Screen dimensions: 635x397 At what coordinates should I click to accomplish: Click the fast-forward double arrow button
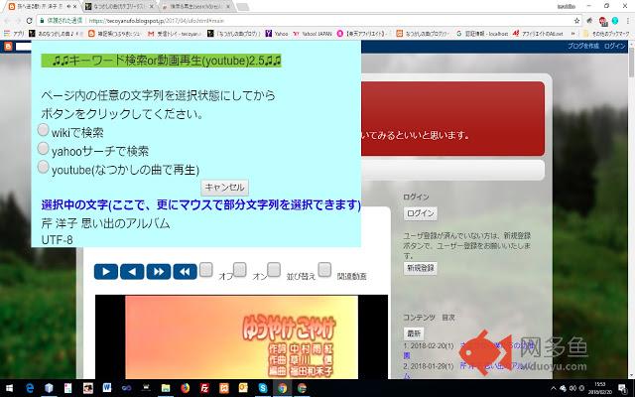158,272
